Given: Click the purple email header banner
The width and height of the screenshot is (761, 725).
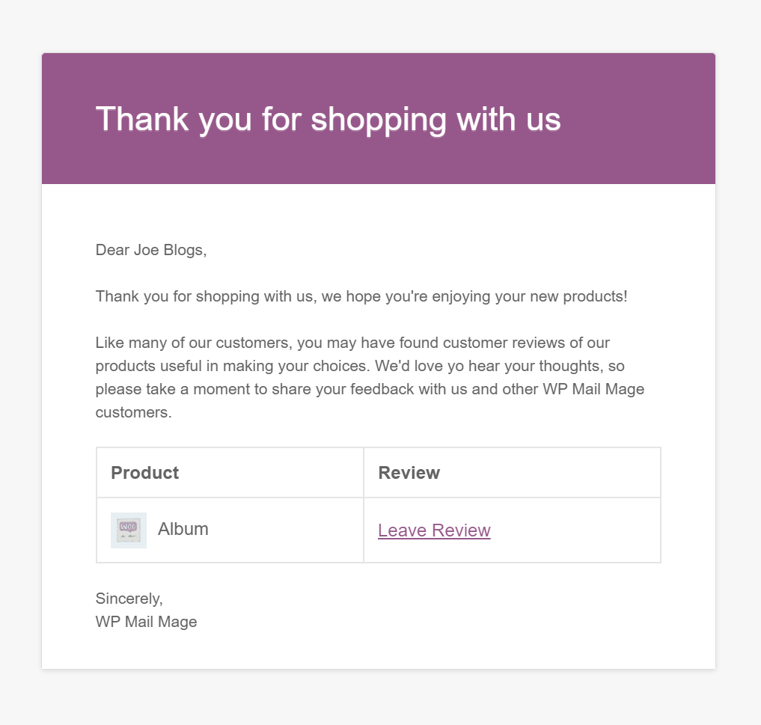Looking at the screenshot, I should pos(379,118).
